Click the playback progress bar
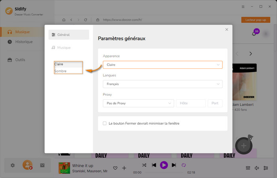 tap(164, 172)
